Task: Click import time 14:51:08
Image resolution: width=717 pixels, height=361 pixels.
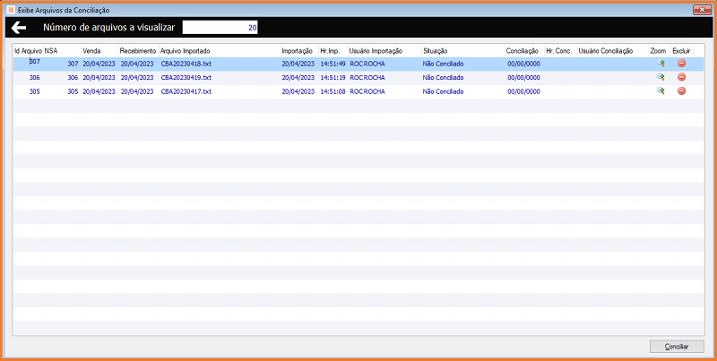Action: coord(333,91)
